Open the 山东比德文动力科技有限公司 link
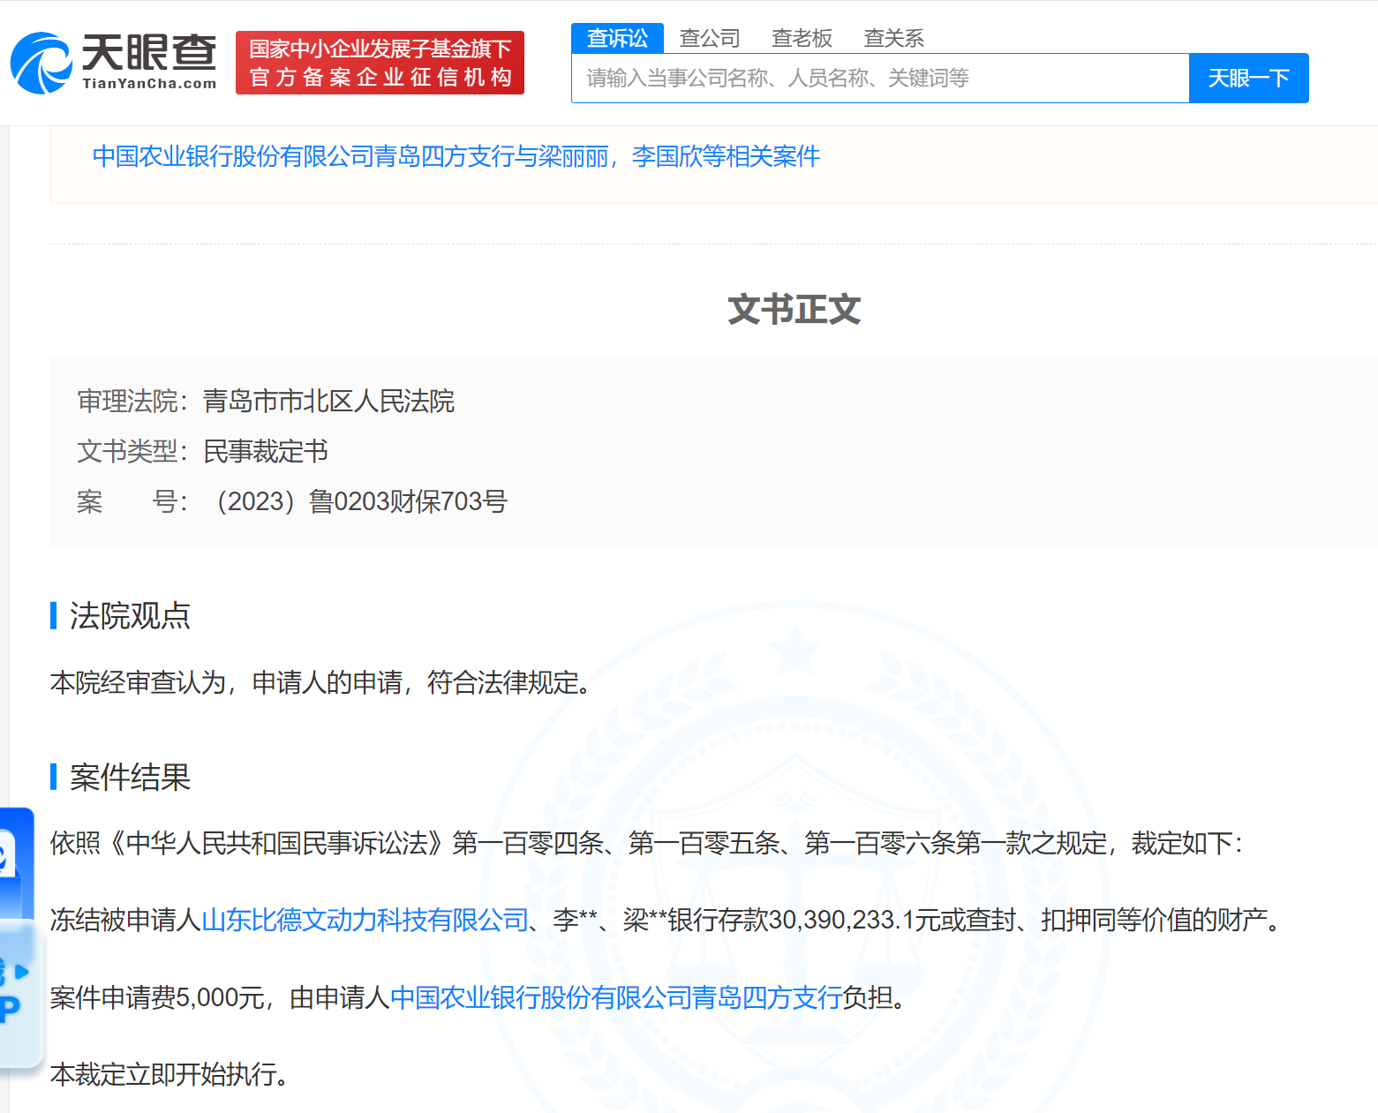 click(365, 920)
